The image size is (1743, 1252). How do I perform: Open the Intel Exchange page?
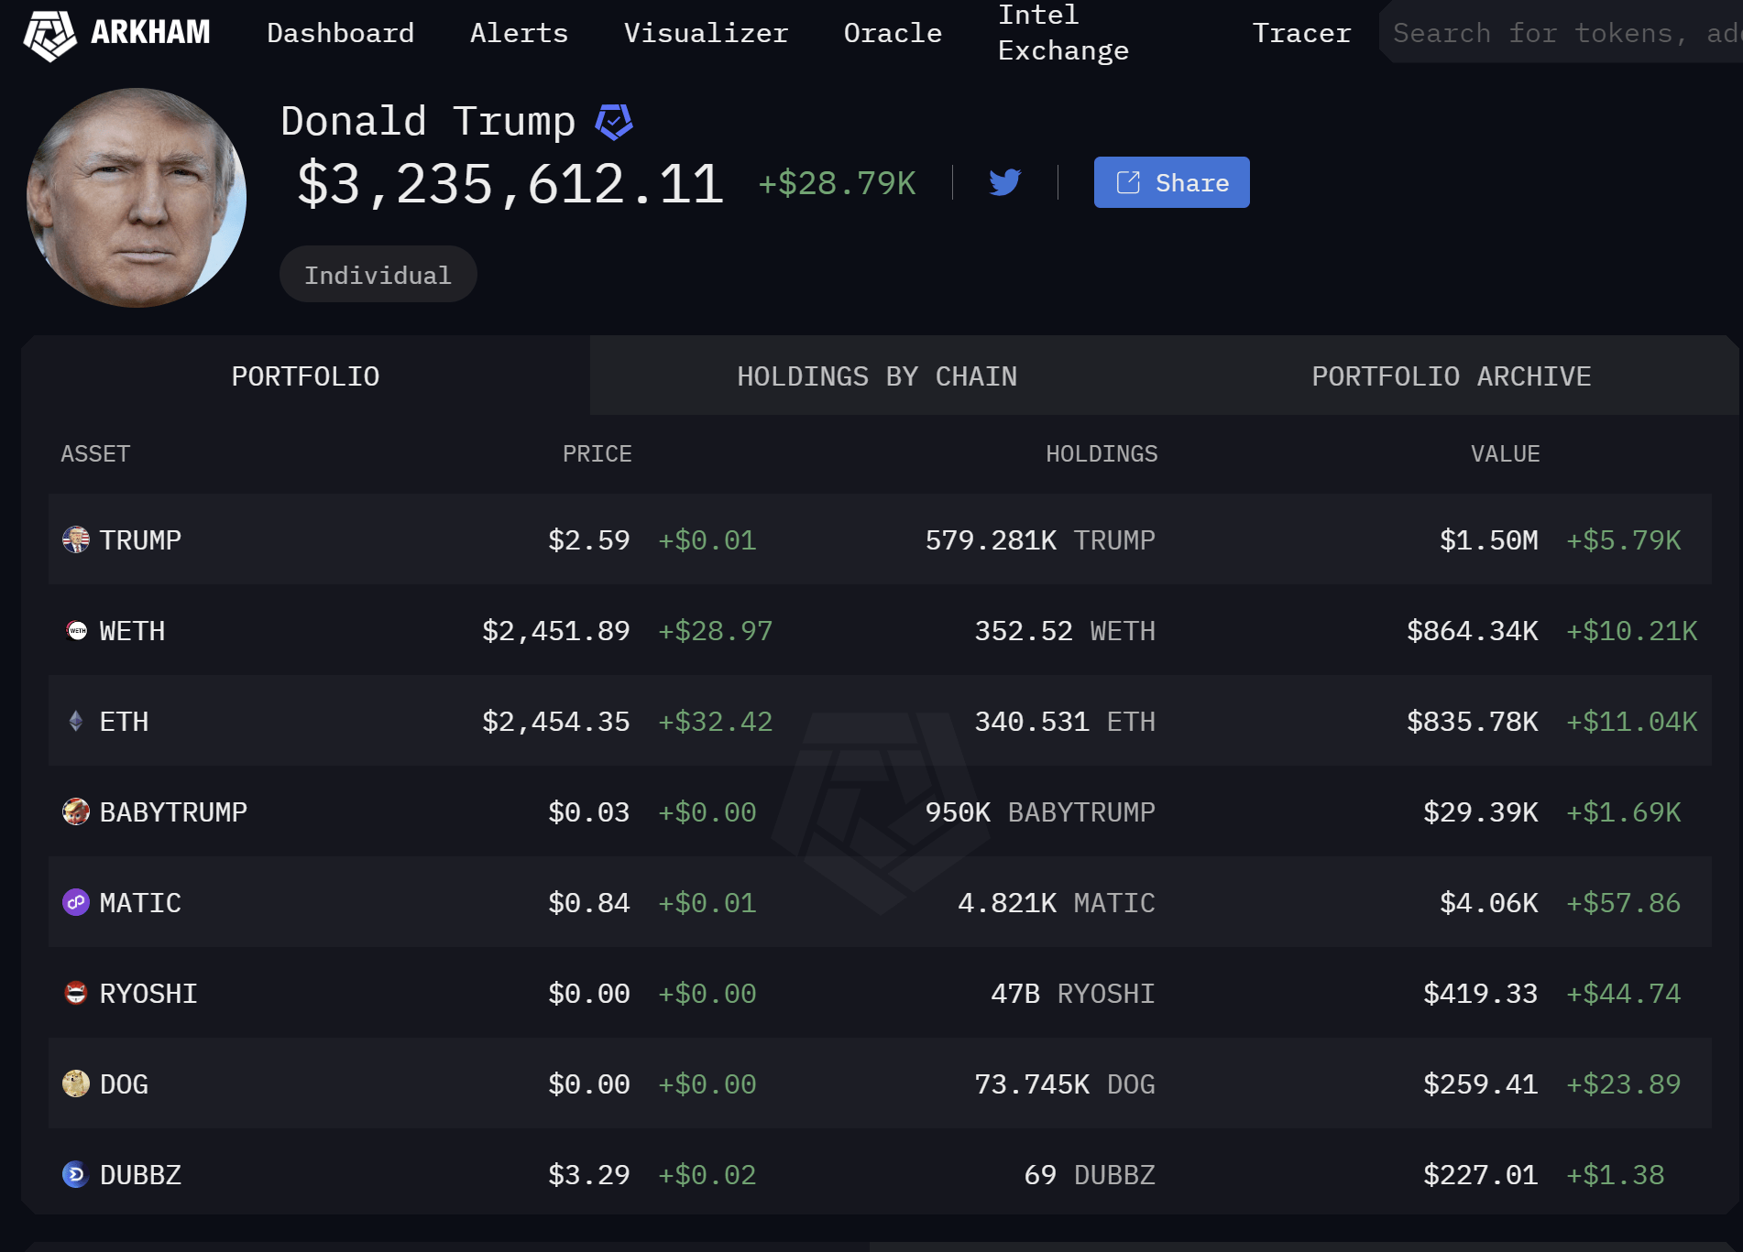(1063, 33)
